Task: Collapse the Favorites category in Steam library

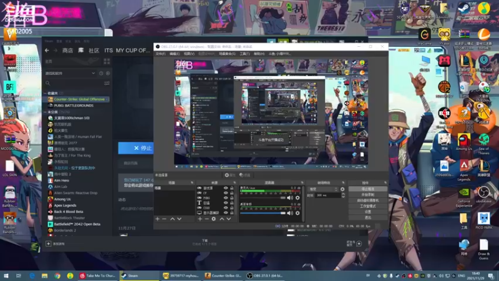Action: pos(45,93)
